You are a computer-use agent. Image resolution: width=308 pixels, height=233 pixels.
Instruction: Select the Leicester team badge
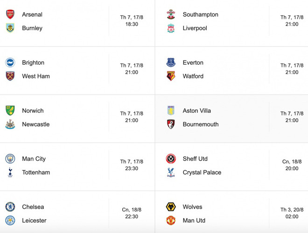pyautogui.click(x=10, y=220)
